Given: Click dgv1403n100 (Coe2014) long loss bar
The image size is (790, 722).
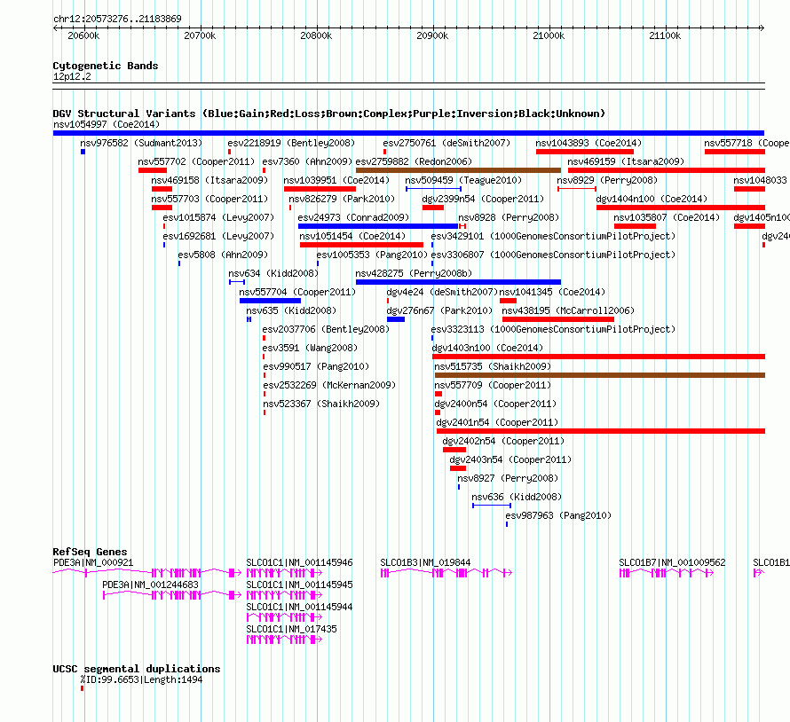Looking at the screenshot, I should [598, 357].
